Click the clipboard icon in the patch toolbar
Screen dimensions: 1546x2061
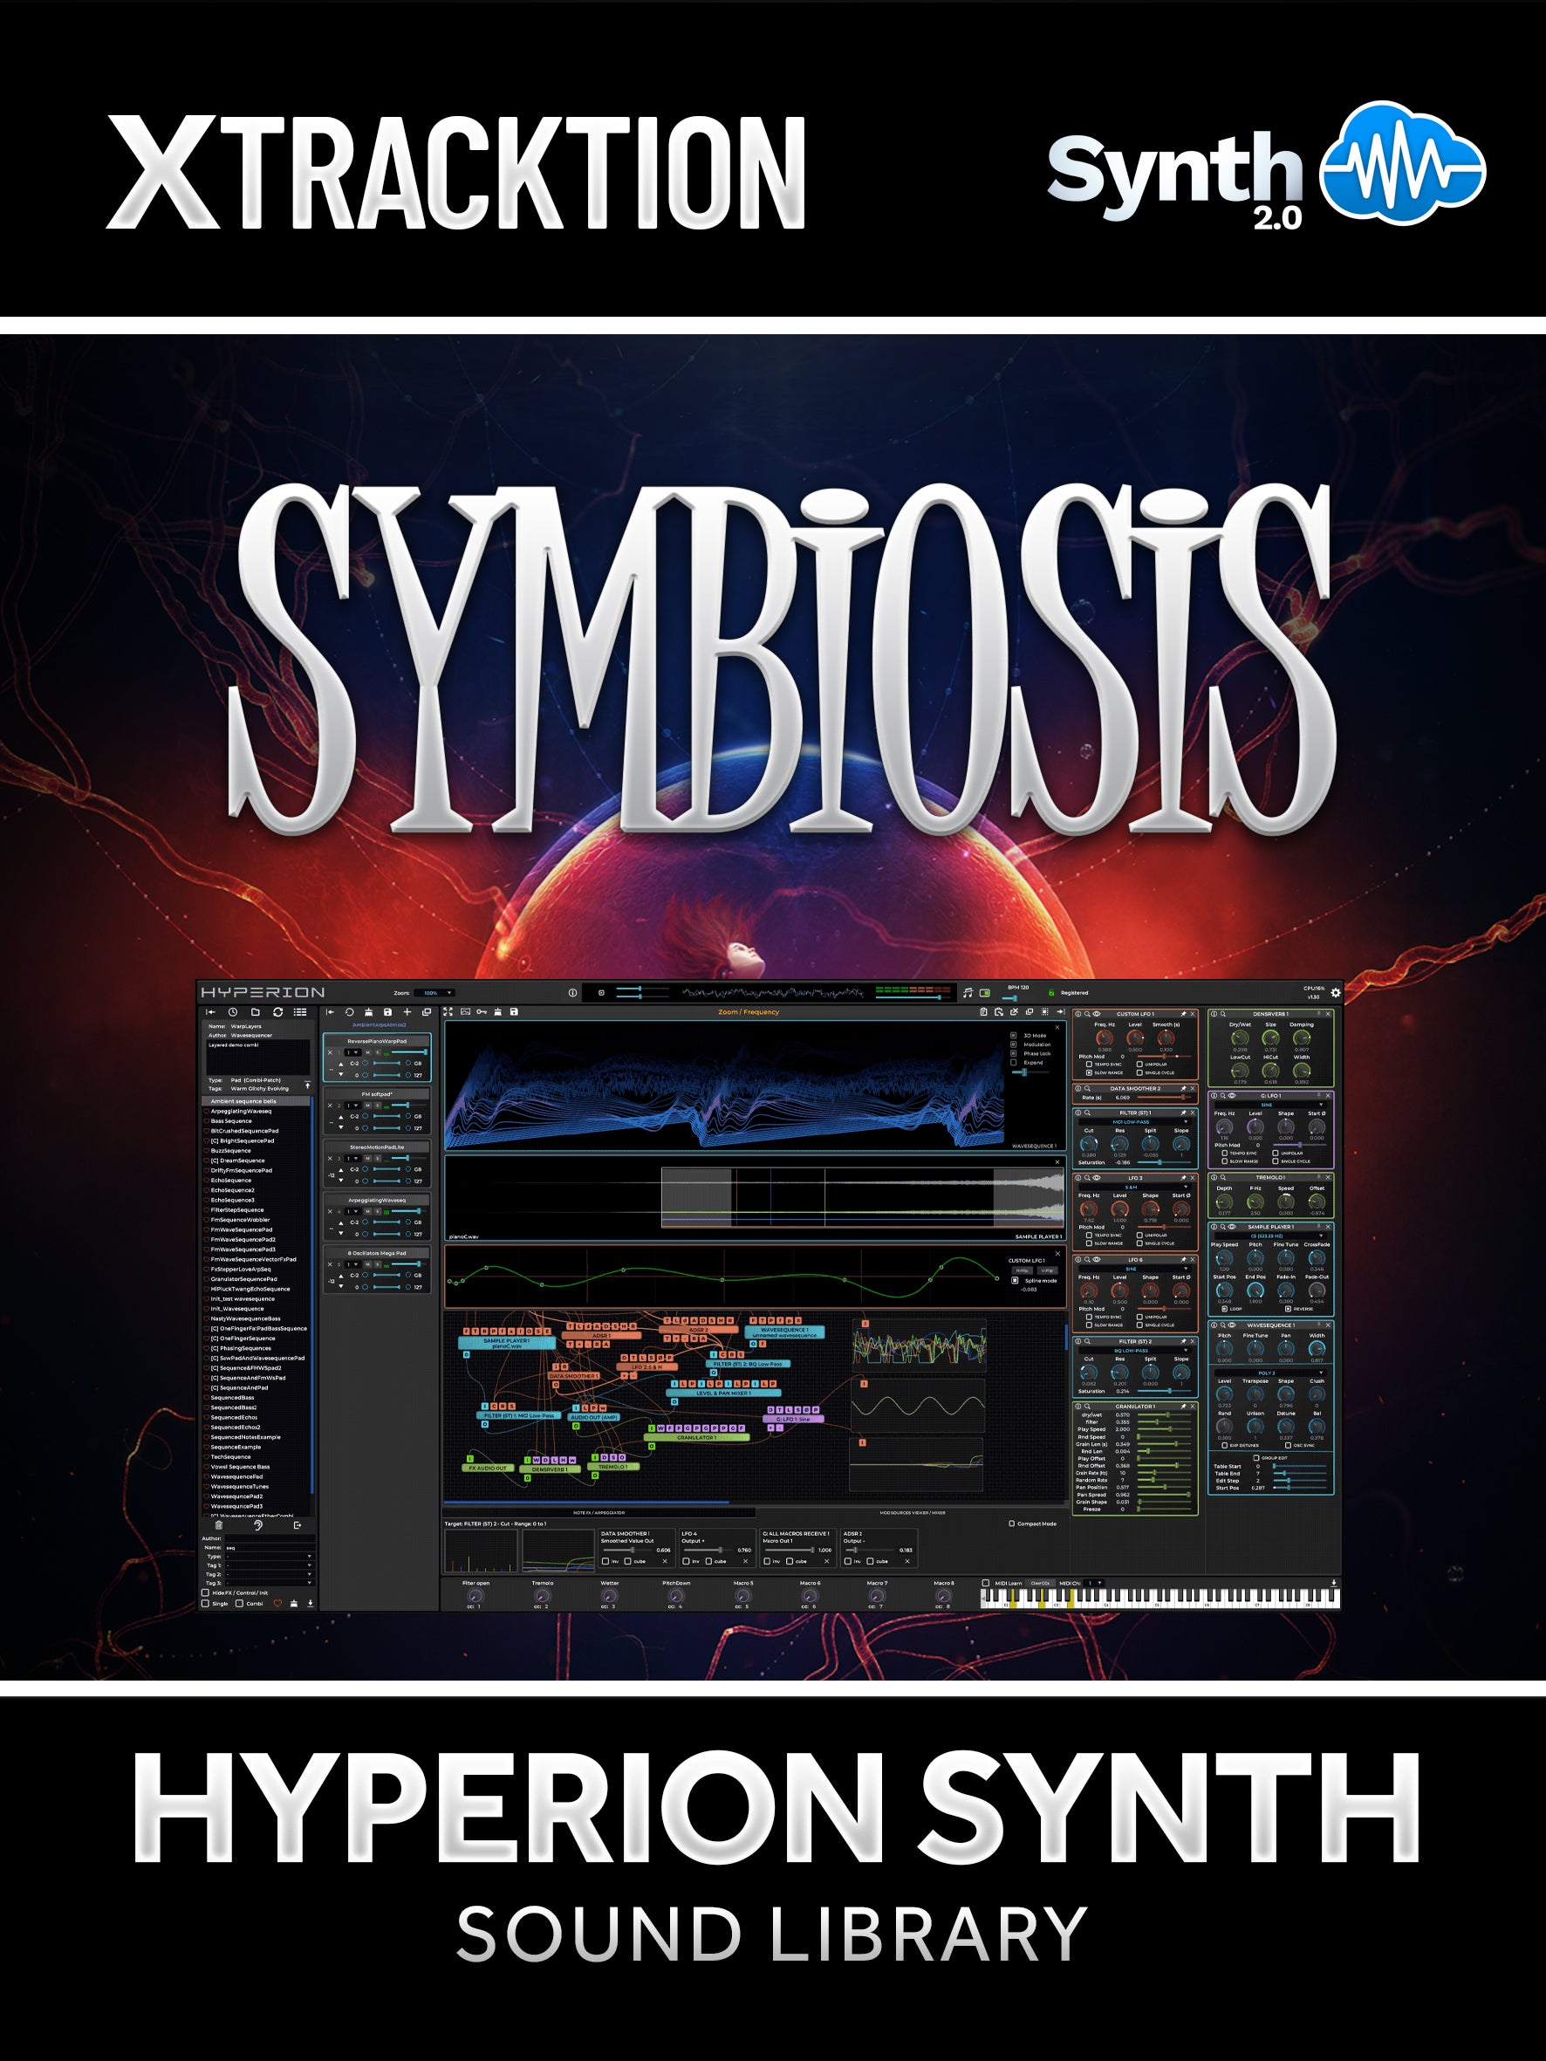[983, 1012]
